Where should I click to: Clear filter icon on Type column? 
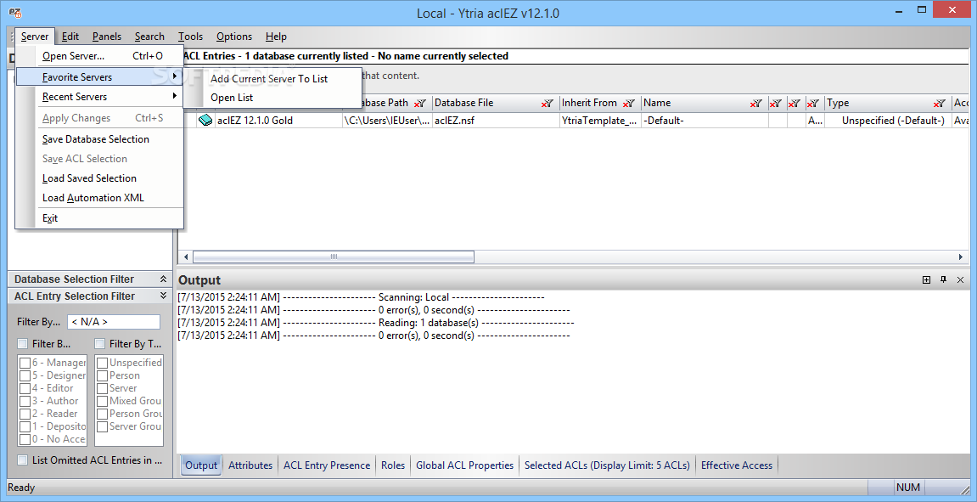pos(940,104)
